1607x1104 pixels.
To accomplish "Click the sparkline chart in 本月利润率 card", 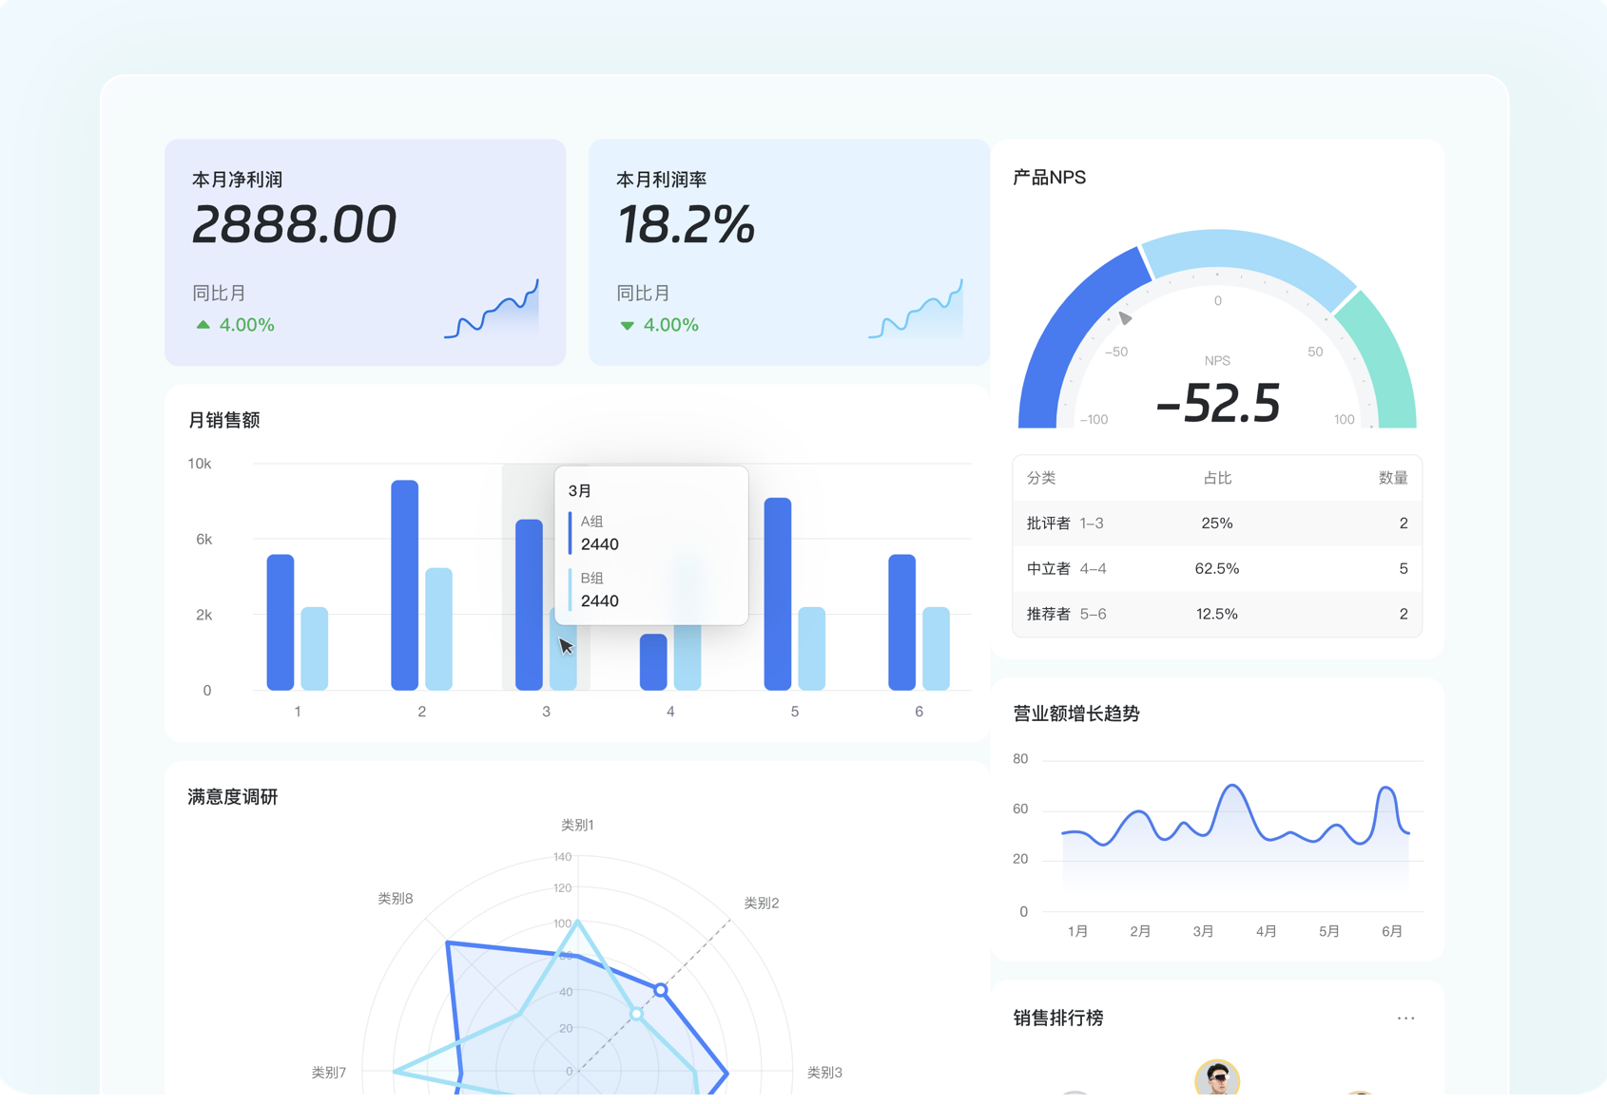I will [916, 309].
